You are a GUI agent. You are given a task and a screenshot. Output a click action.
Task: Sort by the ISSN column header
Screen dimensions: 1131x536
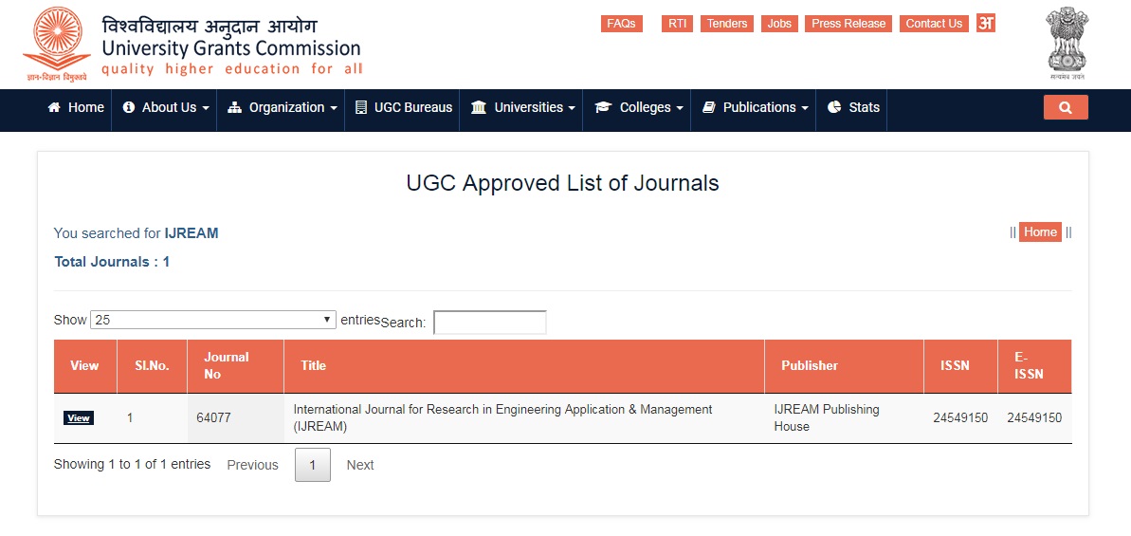[x=960, y=366]
